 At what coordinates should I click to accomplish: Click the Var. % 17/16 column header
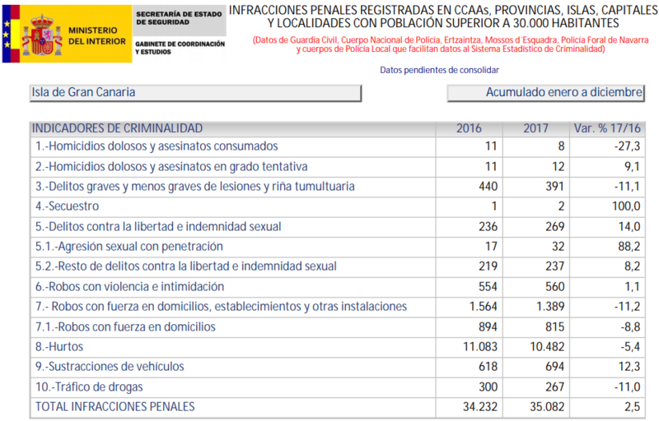[x=606, y=128]
